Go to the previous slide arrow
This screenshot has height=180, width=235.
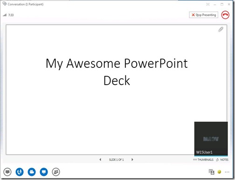[x=100, y=160]
